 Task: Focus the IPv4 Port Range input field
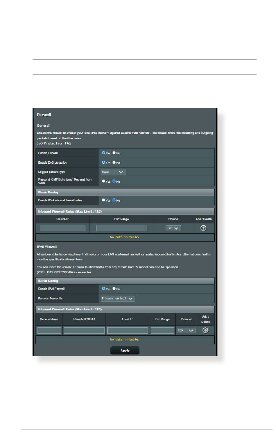point(121,228)
